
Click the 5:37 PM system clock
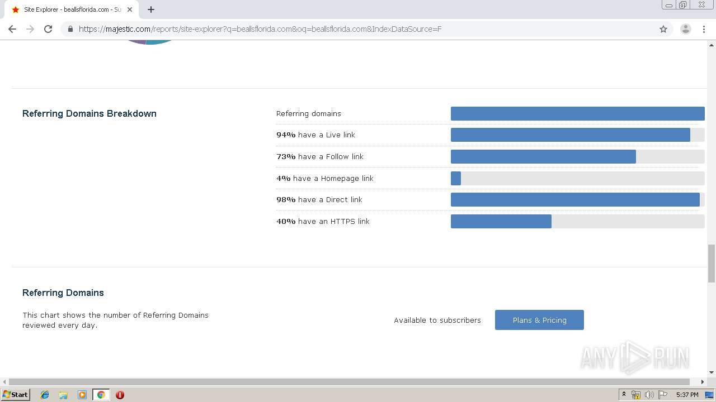pos(687,394)
